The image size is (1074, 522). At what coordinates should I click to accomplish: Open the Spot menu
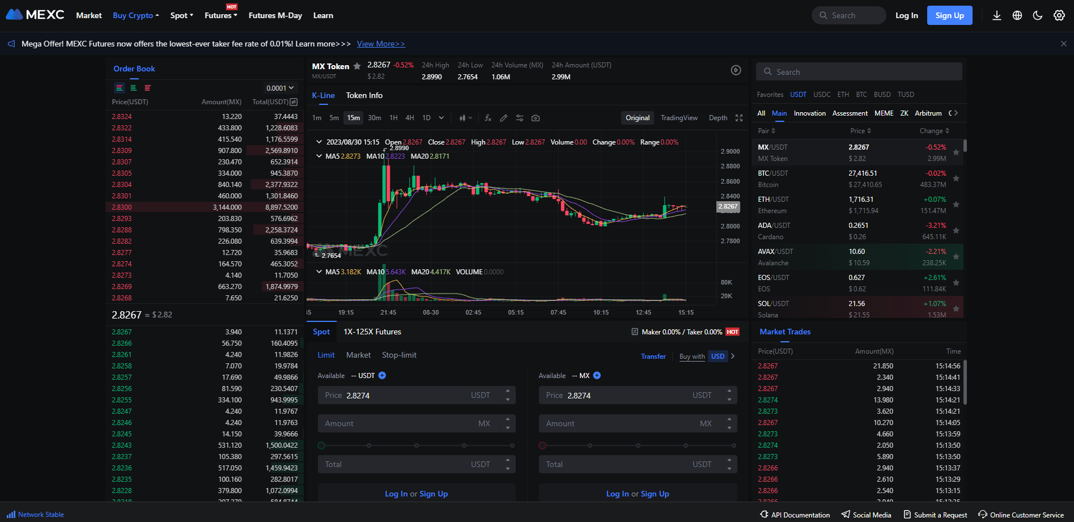click(x=182, y=15)
